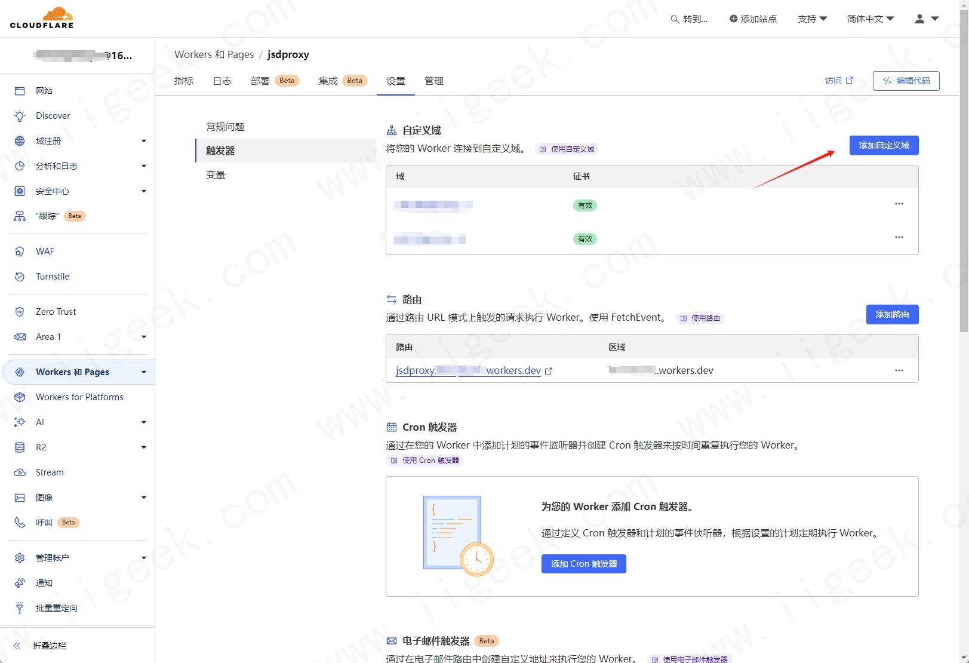Expand the AI submenu arrow

[x=144, y=422]
